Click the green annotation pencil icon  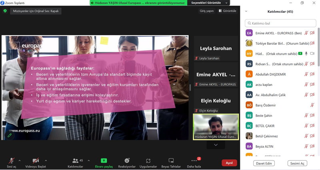(10, 135)
